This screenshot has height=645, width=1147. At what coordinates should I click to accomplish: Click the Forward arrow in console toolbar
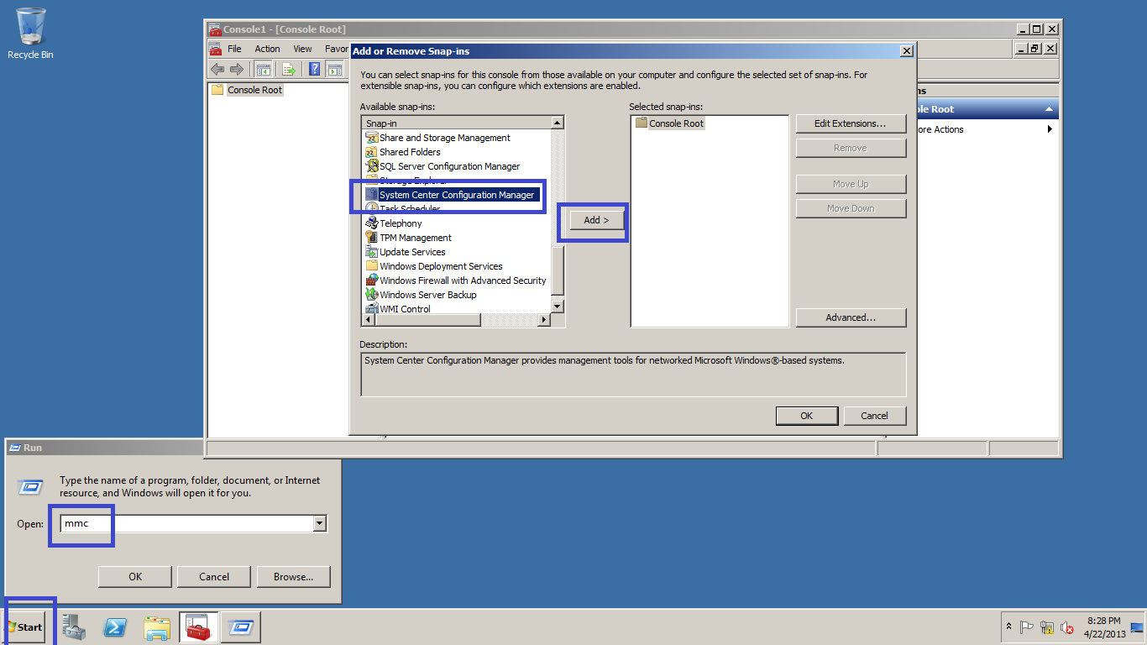click(237, 69)
